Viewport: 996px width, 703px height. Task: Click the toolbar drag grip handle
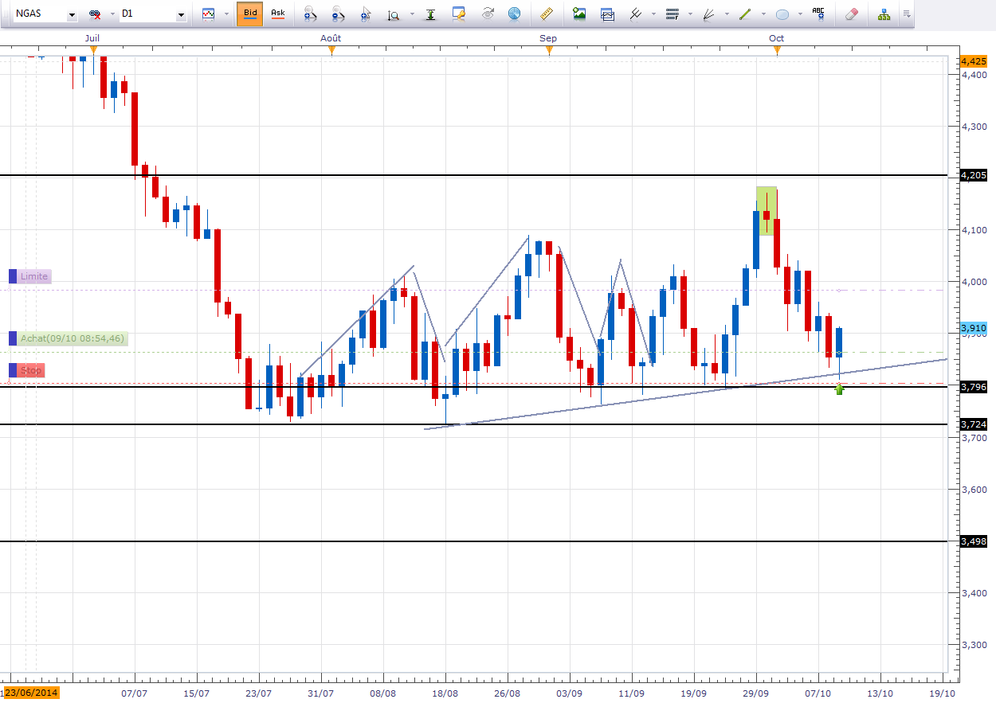point(4,14)
